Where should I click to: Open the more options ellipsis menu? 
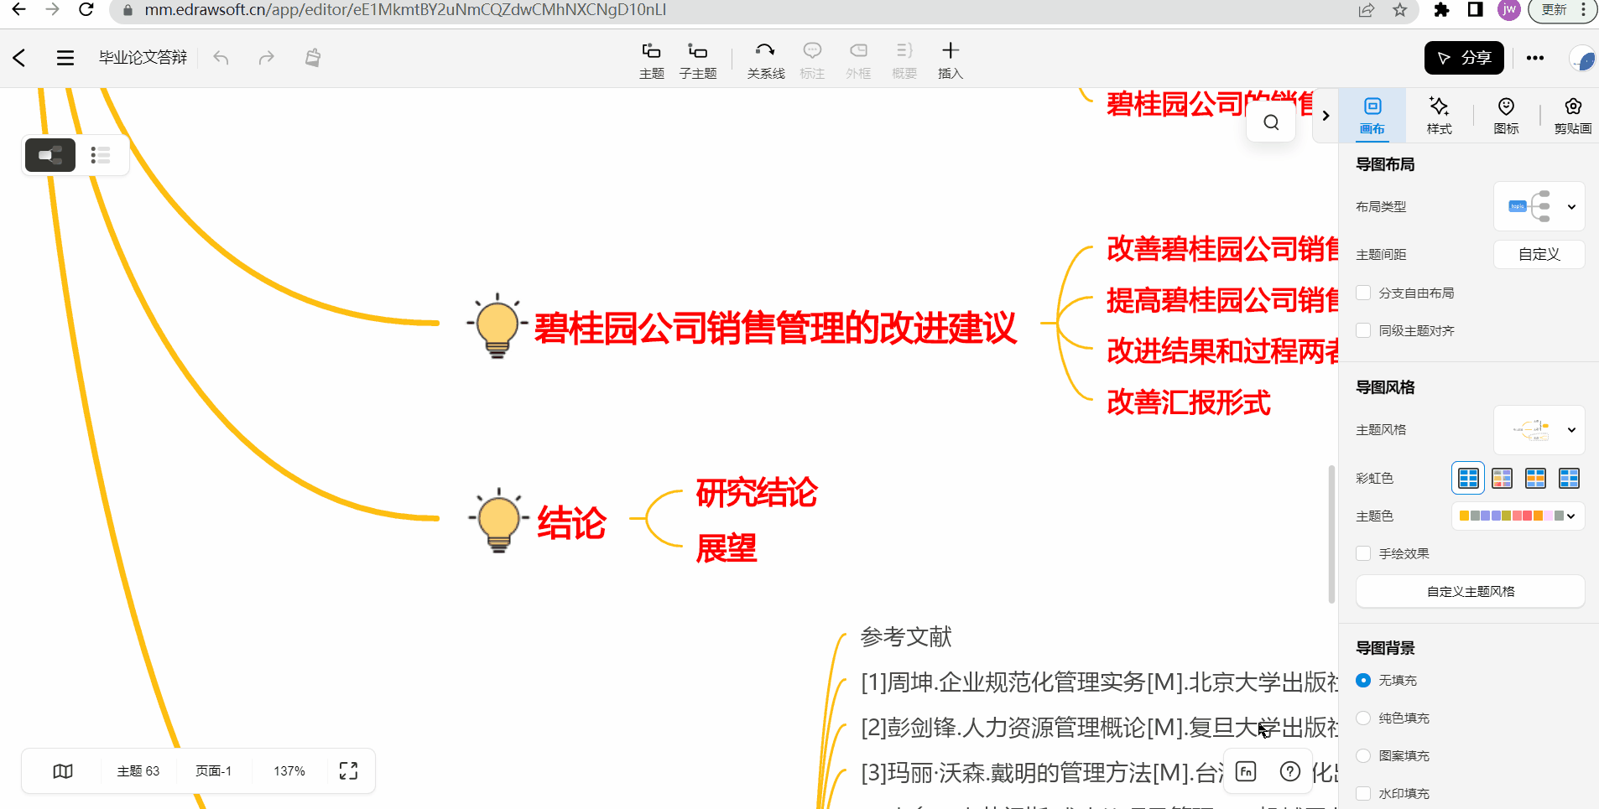click(x=1535, y=58)
